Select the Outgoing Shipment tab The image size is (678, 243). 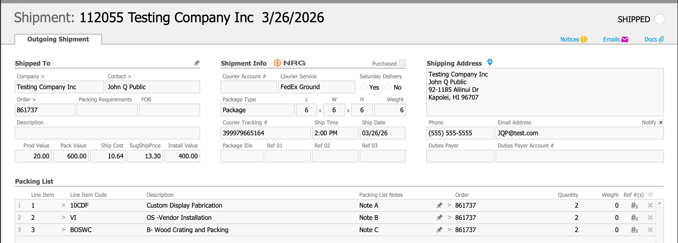pos(58,39)
